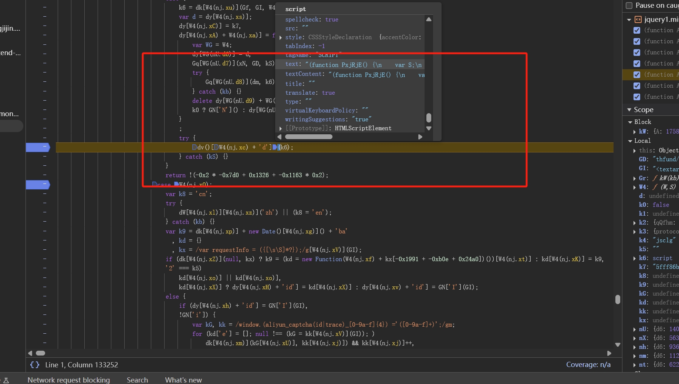Click the inline breakpoint marker before dv()
679x384 pixels.
click(x=195, y=147)
